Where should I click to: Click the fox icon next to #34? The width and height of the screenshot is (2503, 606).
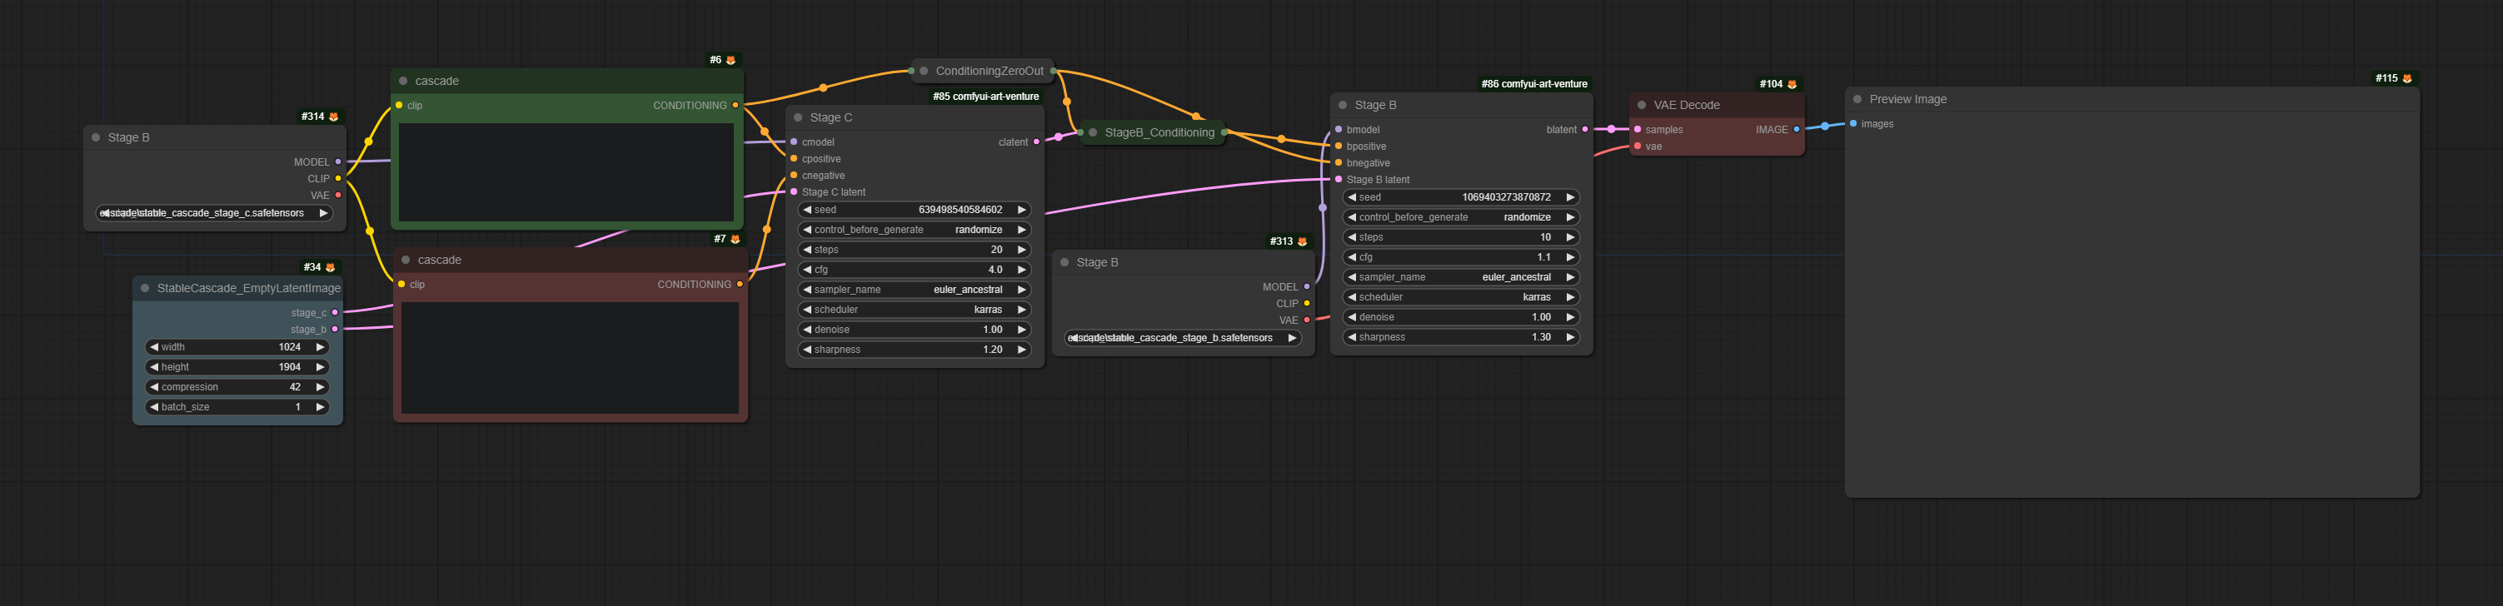click(x=331, y=267)
